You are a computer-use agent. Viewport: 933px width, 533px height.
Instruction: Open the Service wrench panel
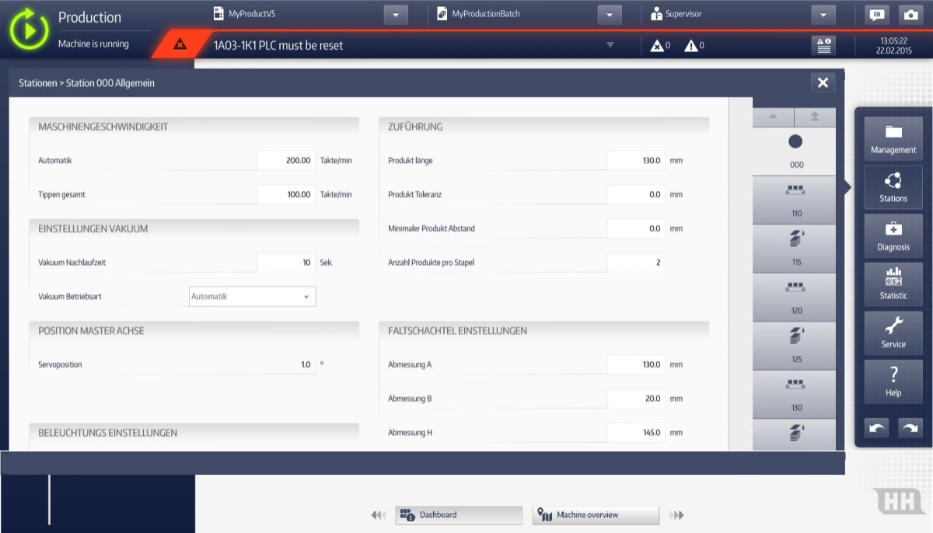pos(893,334)
